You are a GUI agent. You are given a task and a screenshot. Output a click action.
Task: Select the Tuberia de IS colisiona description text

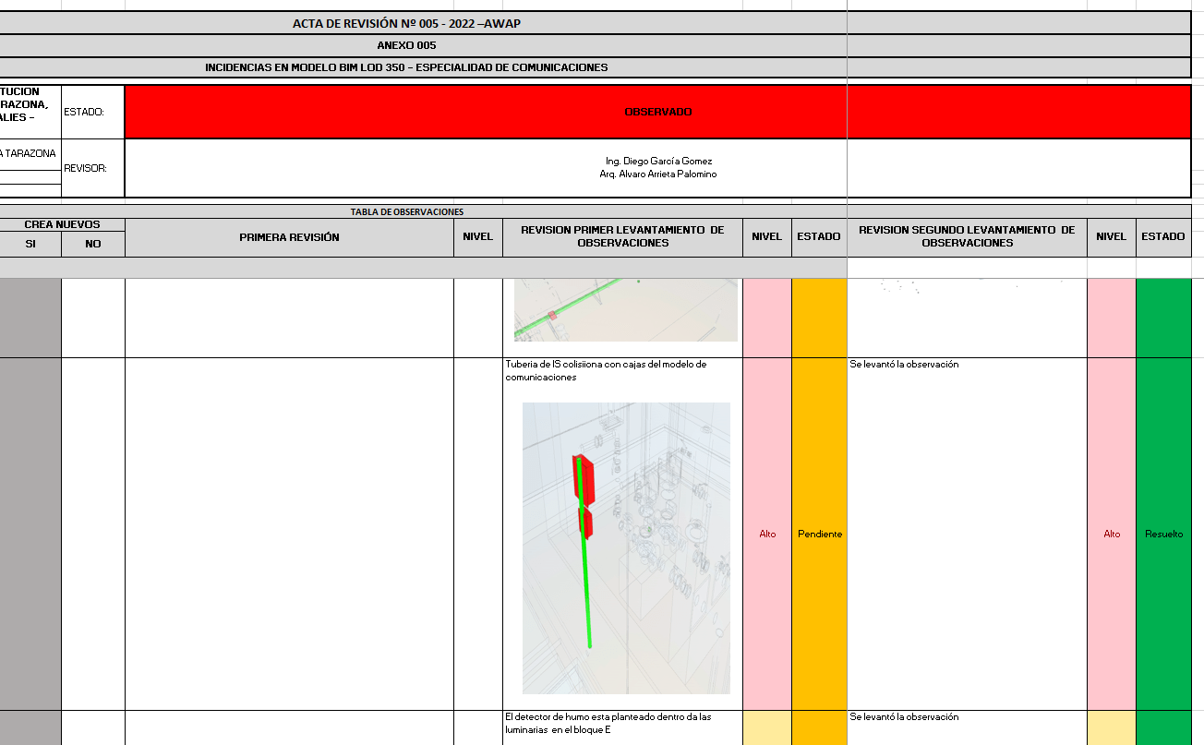pyautogui.click(x=605, y=370)
